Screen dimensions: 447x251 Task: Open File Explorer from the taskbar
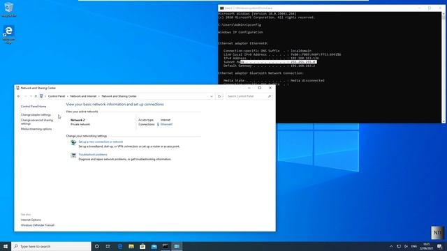(x=131, y=246)
